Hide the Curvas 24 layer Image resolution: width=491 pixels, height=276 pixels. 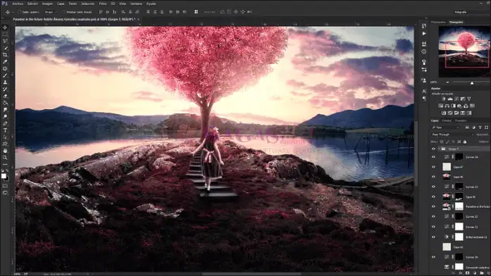(x=434, y=157)
